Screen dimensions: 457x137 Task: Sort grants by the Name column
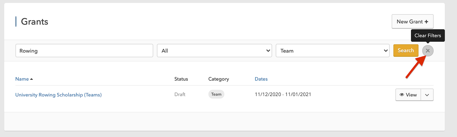[x=22, y=79]
